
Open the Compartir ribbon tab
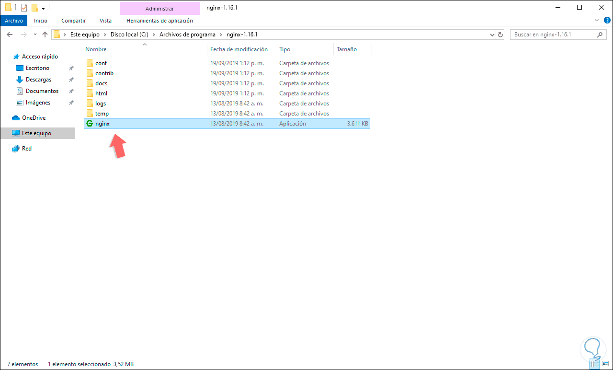[74, 21]
